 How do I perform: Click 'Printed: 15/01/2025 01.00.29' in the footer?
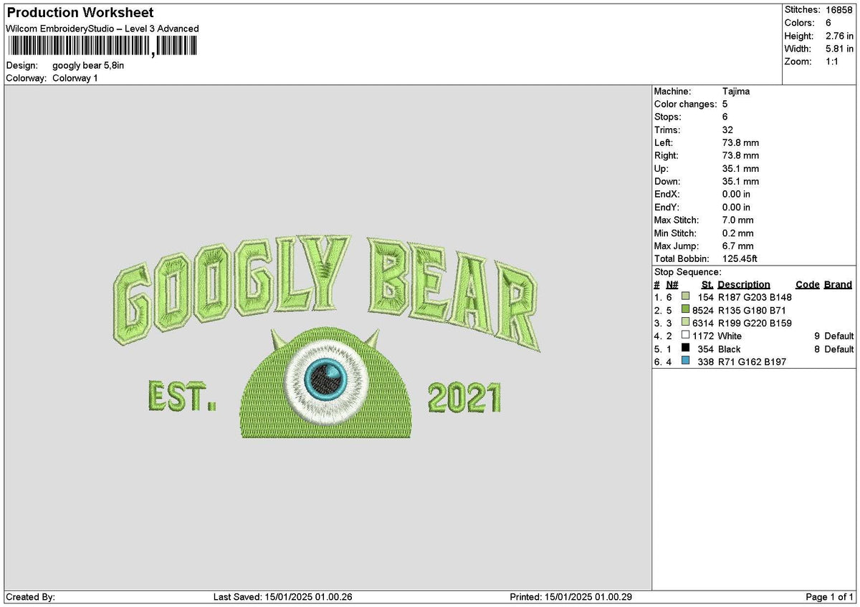[570, 597]
